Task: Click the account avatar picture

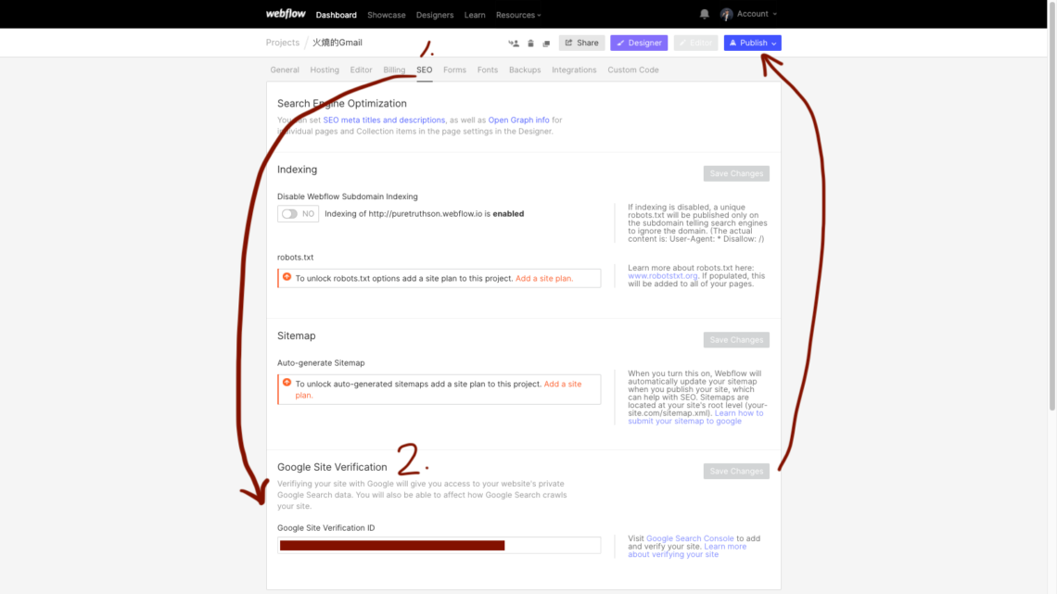Action: (x=726, y=14)
